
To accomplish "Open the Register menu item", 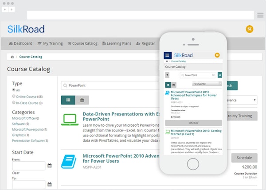I will [145, 43].
